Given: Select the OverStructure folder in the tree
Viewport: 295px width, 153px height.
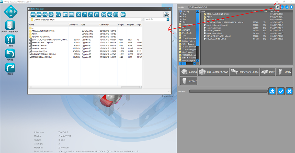Looking at the screenshot, I should [x=188, y=52].
